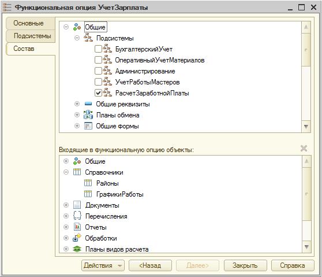The width and height of the screenshot is (322, 277).
Task: Click the Общие реквизиты icon
Action: 88,104
